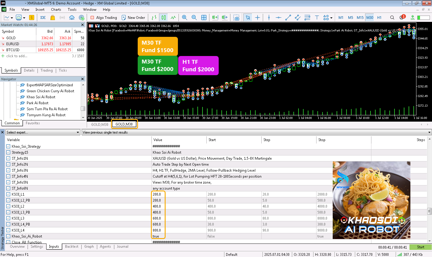Select Green Chicken Curry Ai Robot in Navigator
432x257 pixels.
[x=50, y=91]
